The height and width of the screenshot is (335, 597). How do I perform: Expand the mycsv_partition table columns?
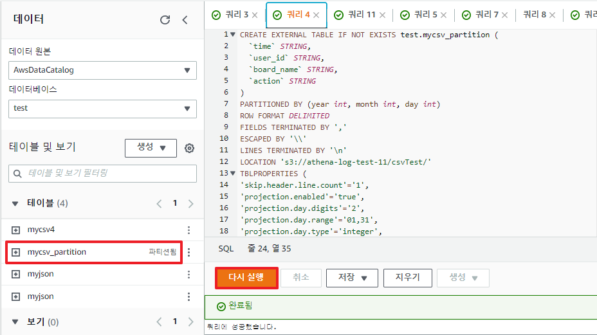point(15,252)
